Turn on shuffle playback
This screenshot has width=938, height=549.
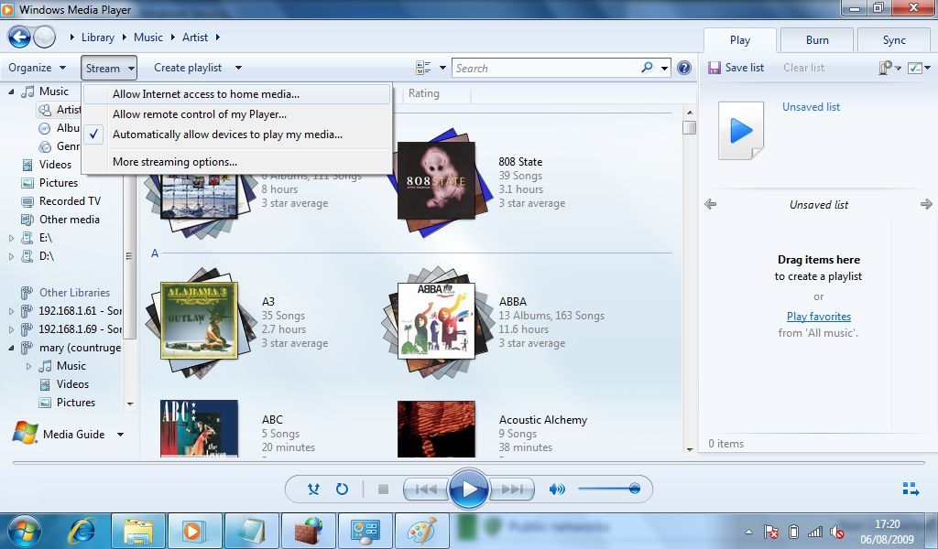[313, 490]
